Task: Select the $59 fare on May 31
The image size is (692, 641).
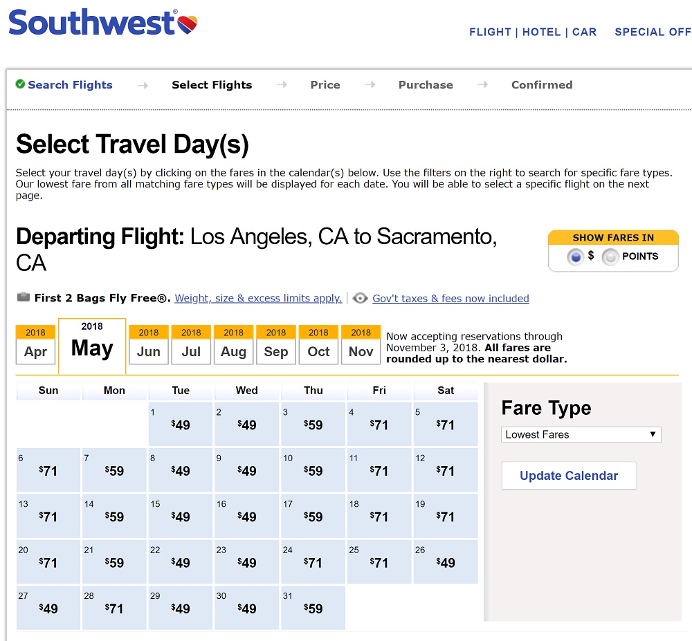Action: click(313, 609)
